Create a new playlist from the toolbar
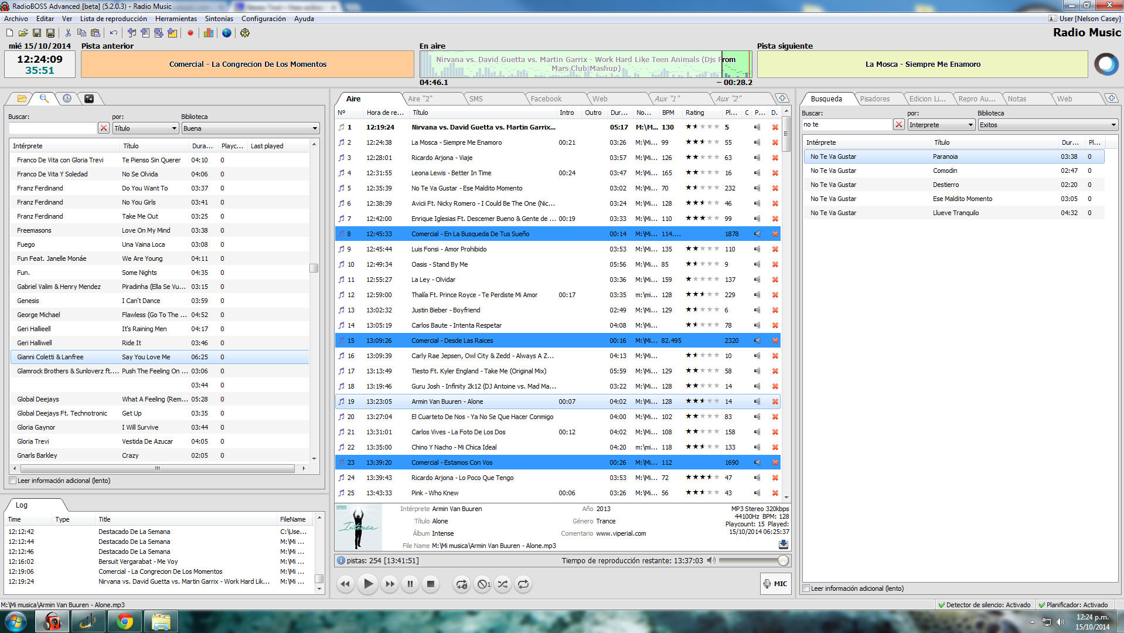The height and width of the screenshot is (633, 1124). 10,33
